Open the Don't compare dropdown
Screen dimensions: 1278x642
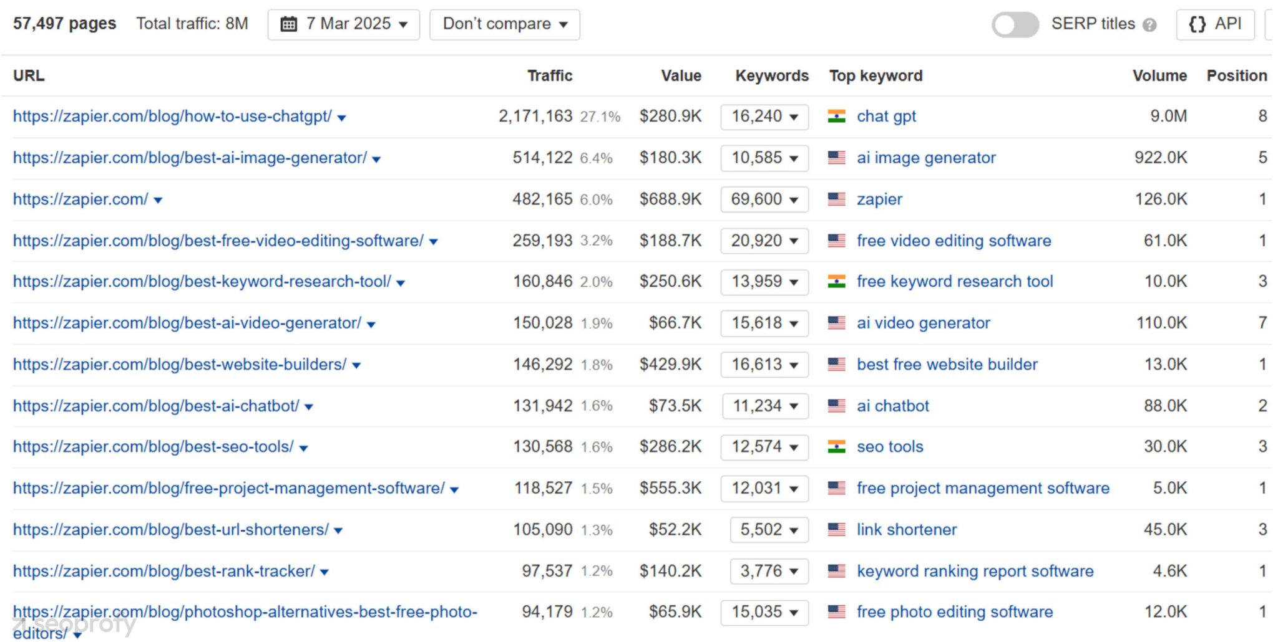(505, 24)
